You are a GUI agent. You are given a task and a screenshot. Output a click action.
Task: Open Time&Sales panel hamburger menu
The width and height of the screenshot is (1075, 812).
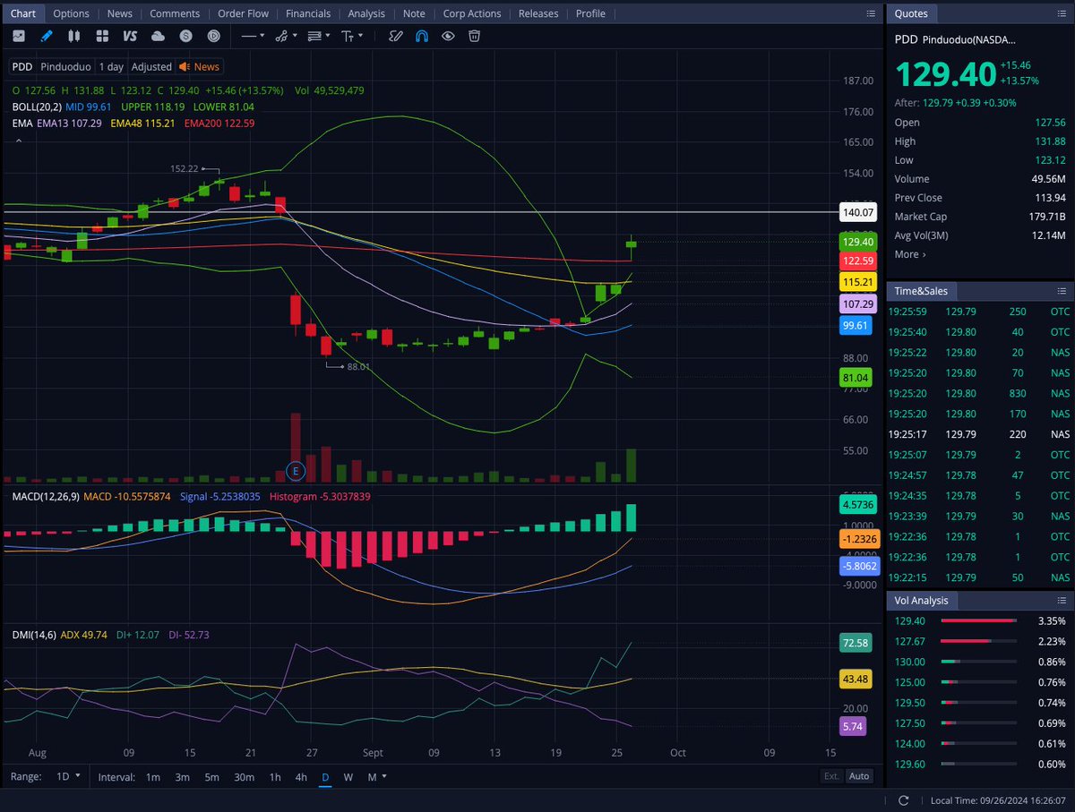click(1061, 291)
